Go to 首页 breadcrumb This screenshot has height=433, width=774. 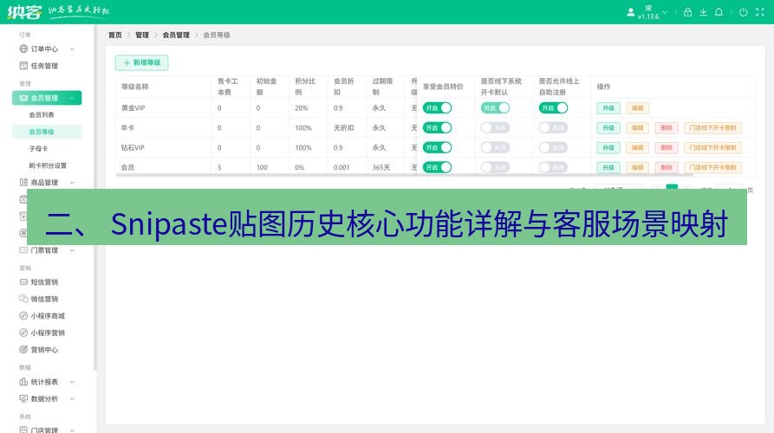[115, 35]
